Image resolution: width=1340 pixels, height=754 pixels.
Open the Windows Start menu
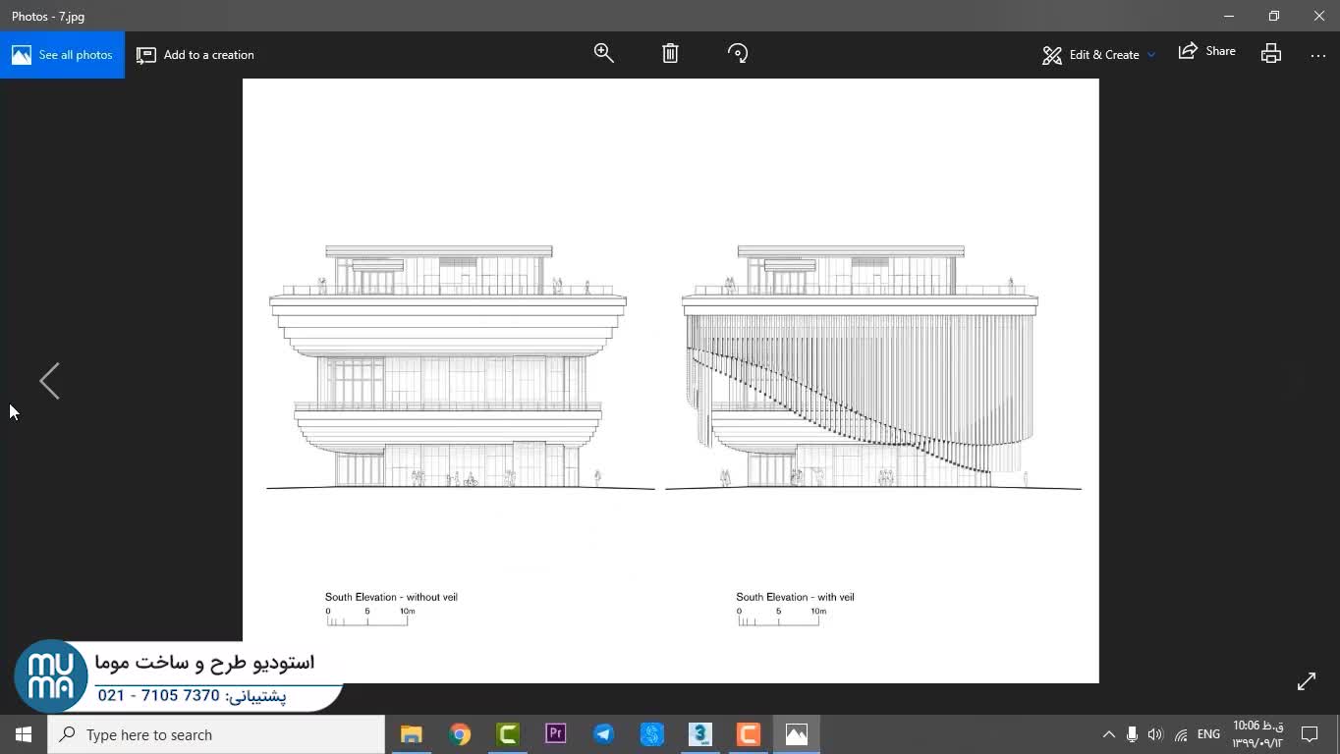24,734
